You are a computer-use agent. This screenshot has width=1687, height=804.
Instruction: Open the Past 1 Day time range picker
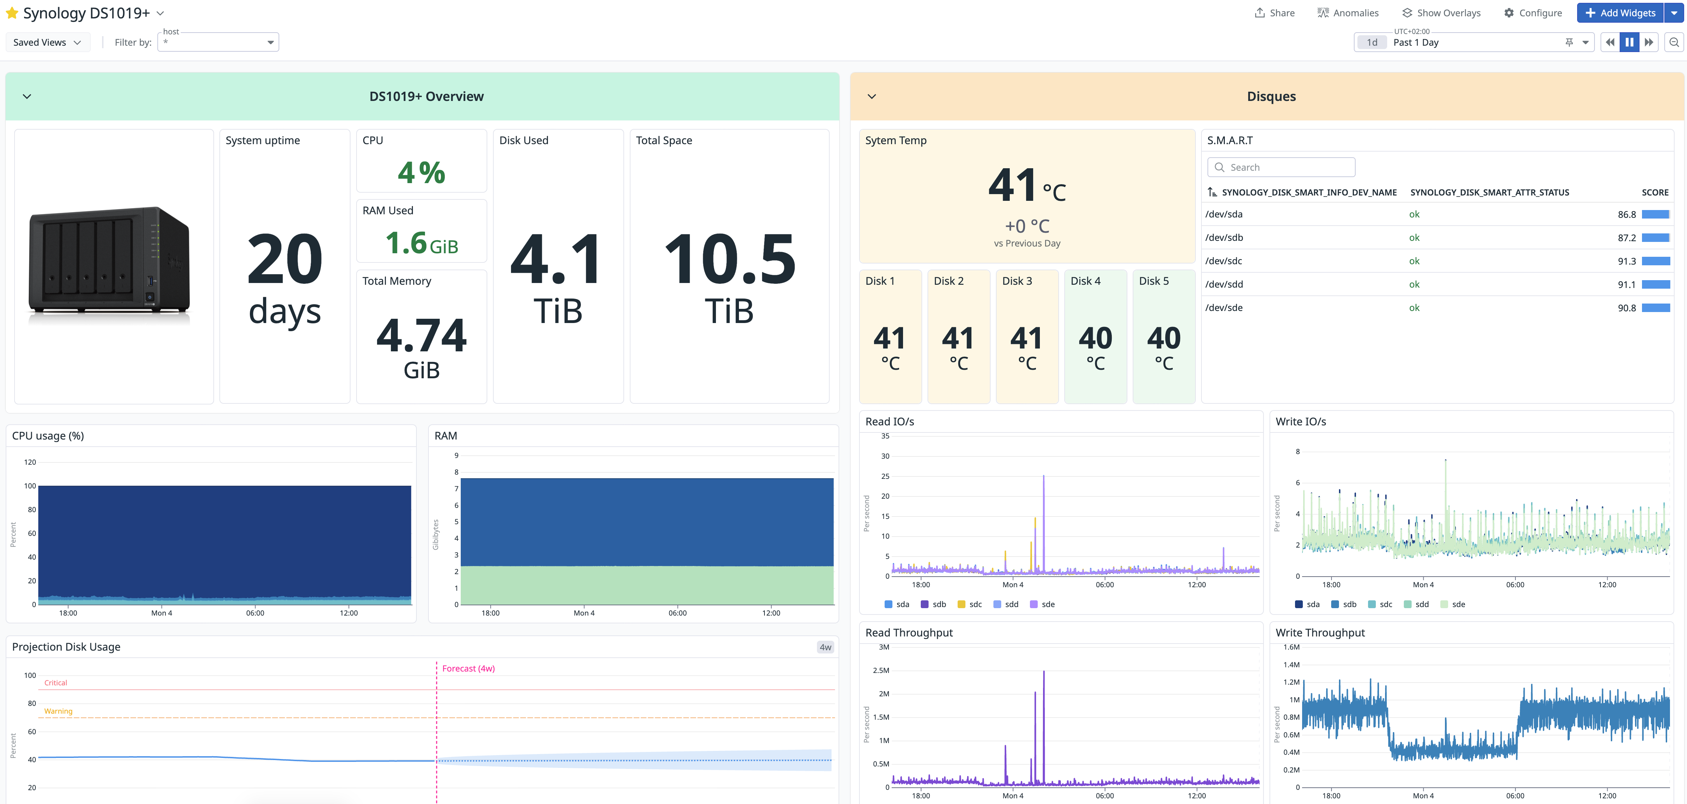point(1474,43)
